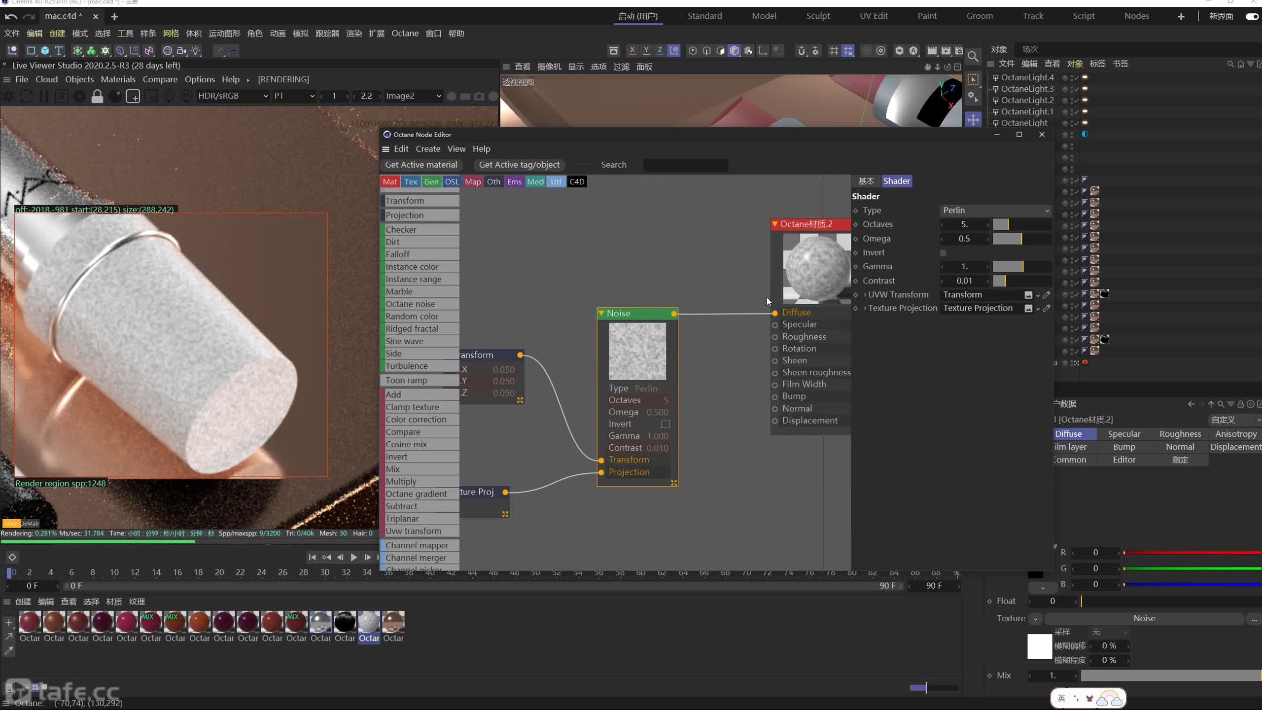Toggle the Y axis lock icon

coord(646,50)
